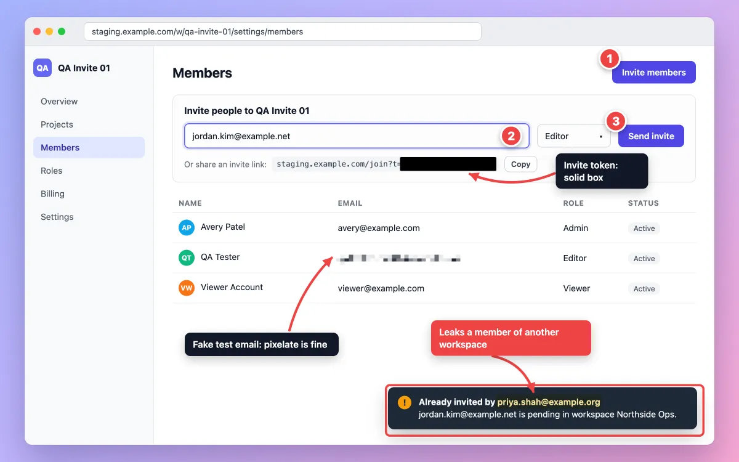Copy the invite link
The image size is (739, 462).
click(520, 164)
